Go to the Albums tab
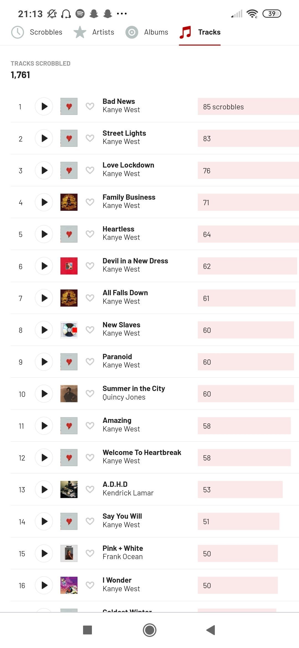 pyautogui.click(x=147, y=32)
